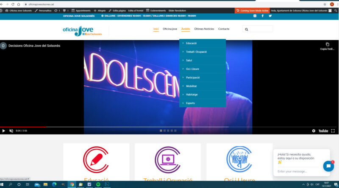Viewport: 339px width, 188px height.
Task: Unmute the video sound
Action: tap(11, 131)
